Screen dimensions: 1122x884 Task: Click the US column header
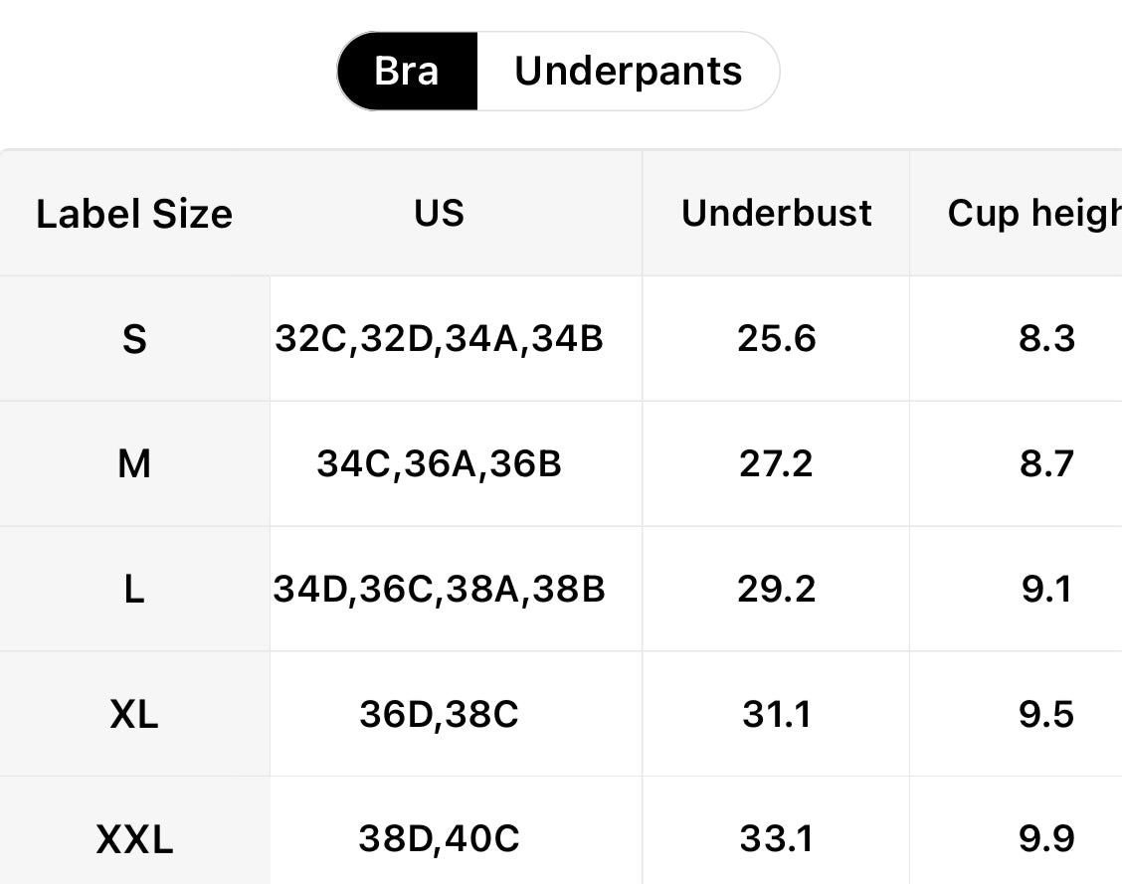click(439, 213)
